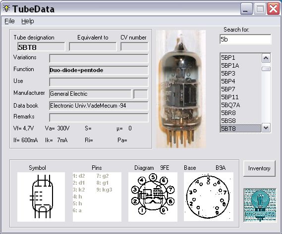Click the pins list box

click(97, 197)
